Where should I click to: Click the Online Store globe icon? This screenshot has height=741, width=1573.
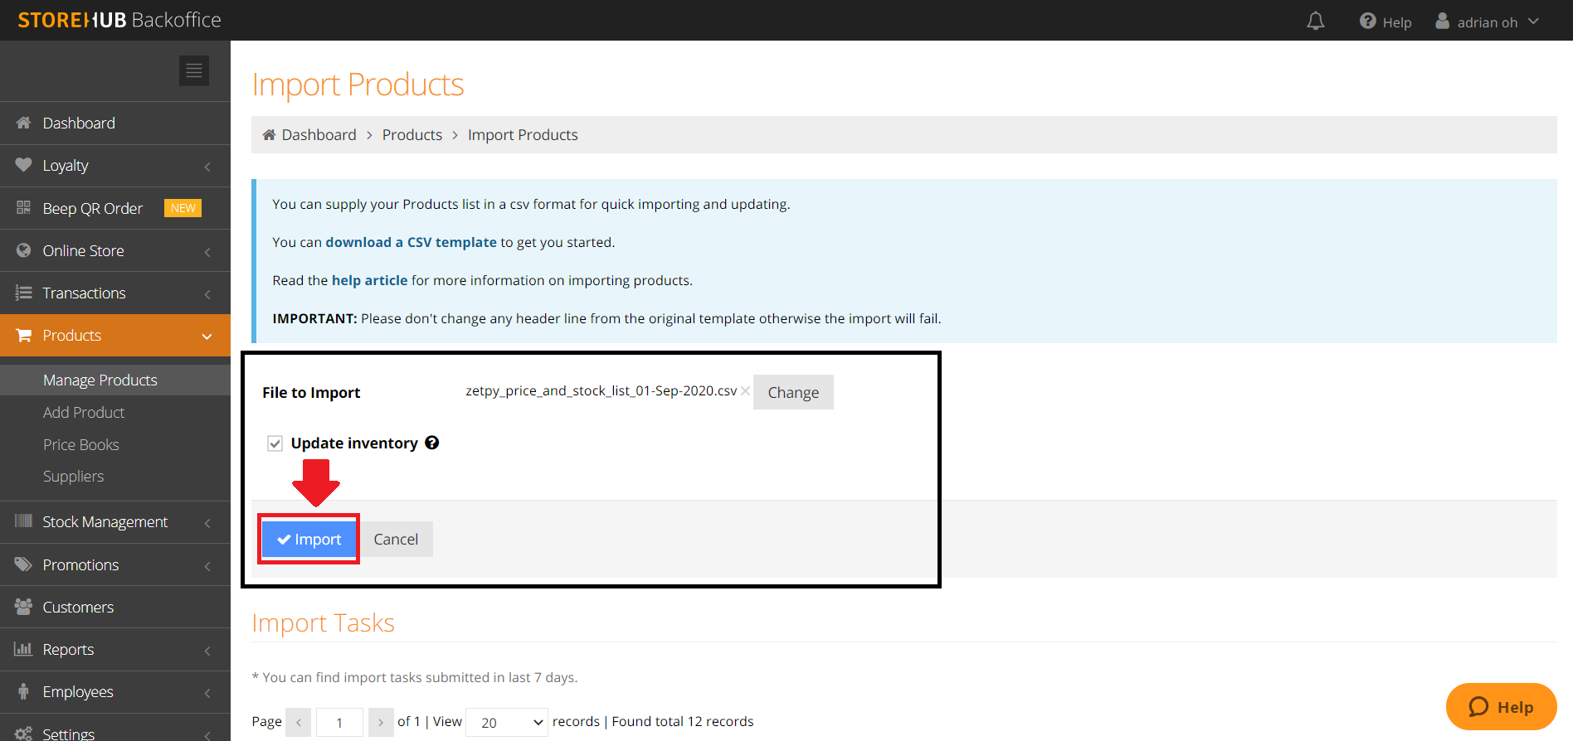coord(23,250)
